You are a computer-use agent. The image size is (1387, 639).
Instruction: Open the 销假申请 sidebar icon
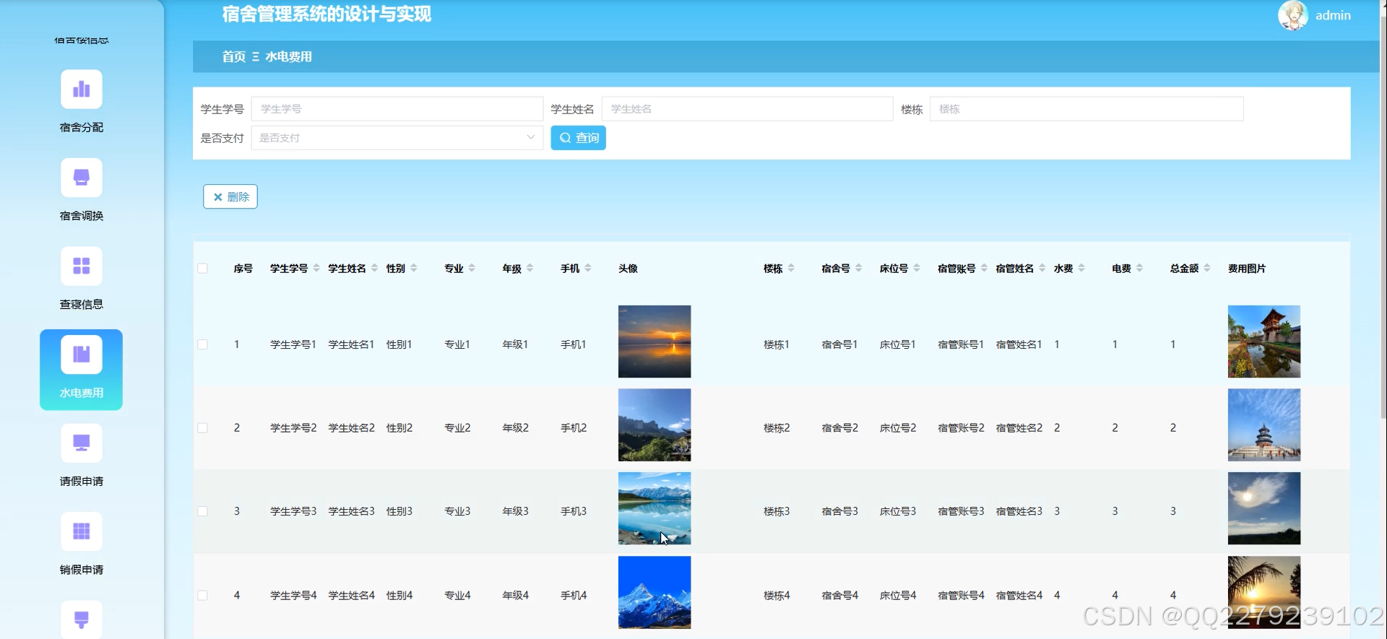(x=81, y=532)
